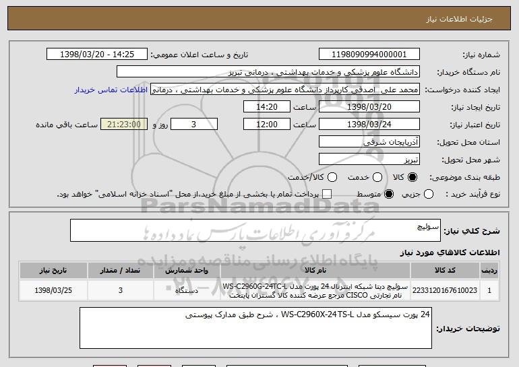Click the جزئیات اطلاعات نیاز header title
Image resolution: width=519 pixels, height=367 pixels.
coord(460,19)
